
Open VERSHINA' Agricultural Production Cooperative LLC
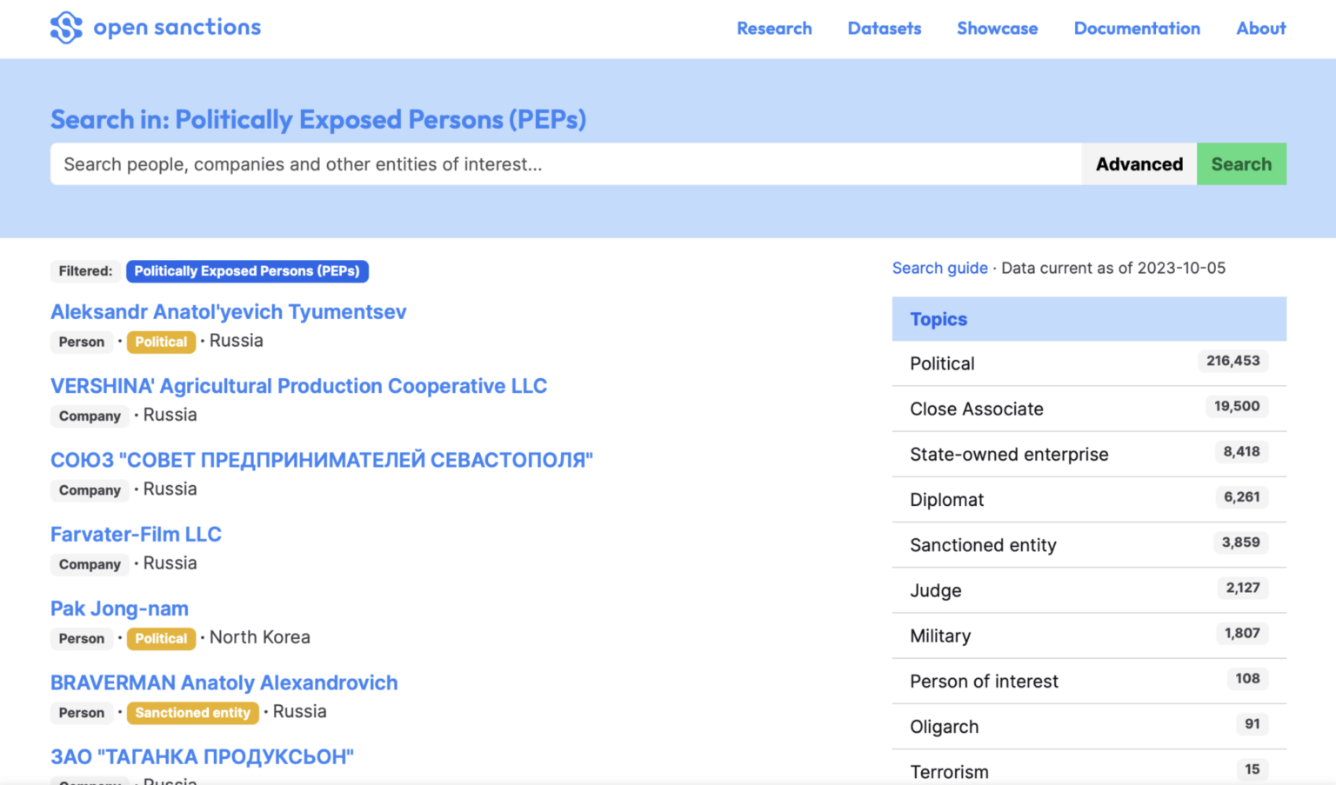(x=298, y=386)
